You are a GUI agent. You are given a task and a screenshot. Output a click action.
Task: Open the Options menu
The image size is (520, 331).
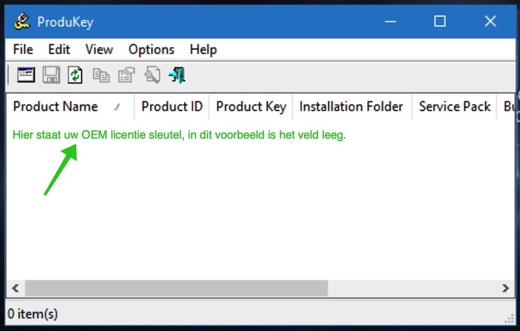[x=151, y=49]
